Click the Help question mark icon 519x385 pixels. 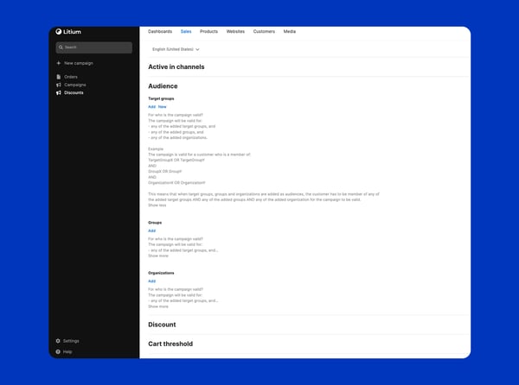point(58,351)
